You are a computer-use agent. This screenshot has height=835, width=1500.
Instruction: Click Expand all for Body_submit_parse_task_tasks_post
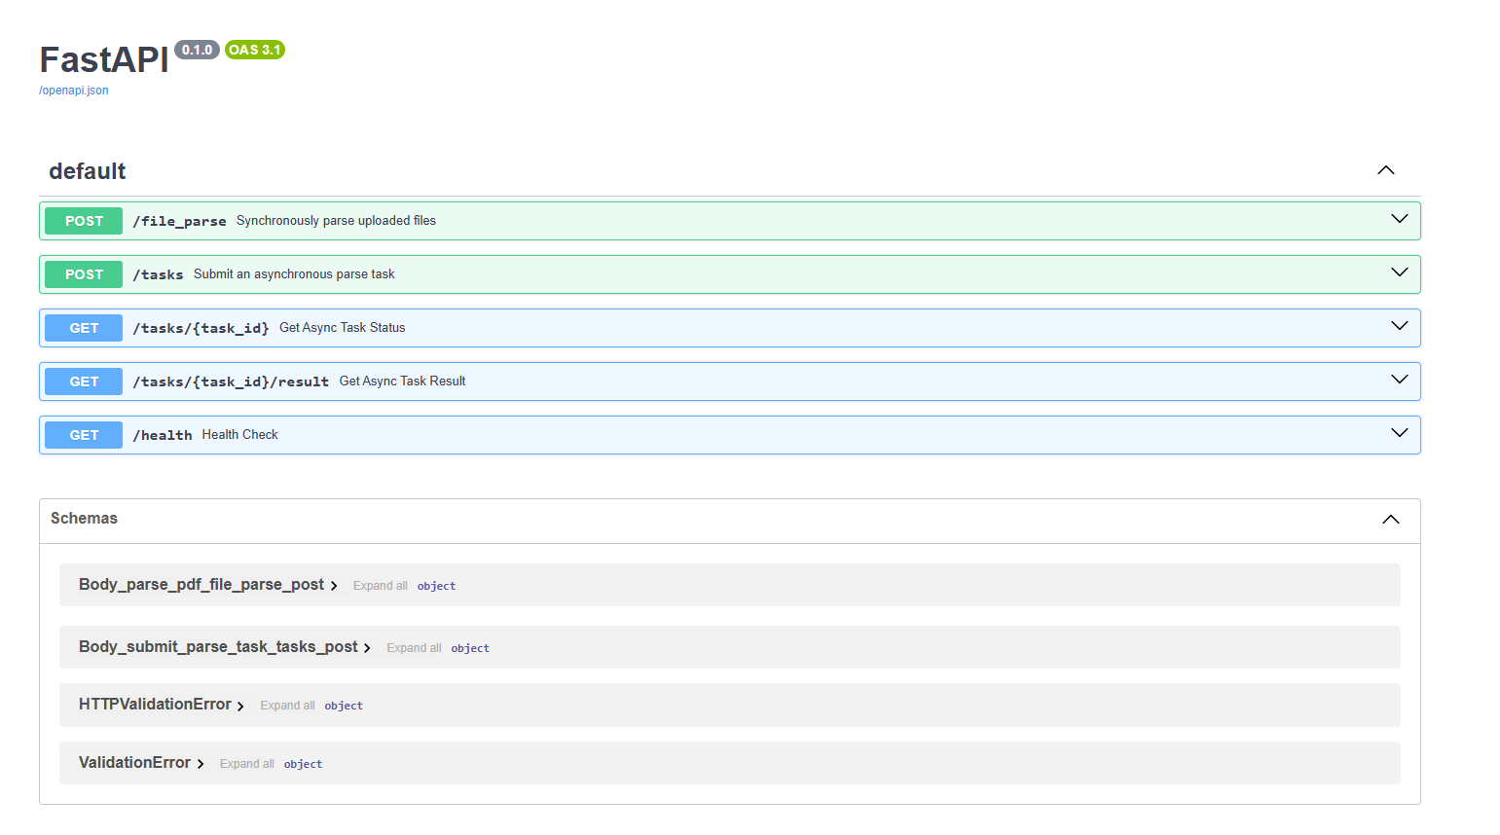click(414, 648)
